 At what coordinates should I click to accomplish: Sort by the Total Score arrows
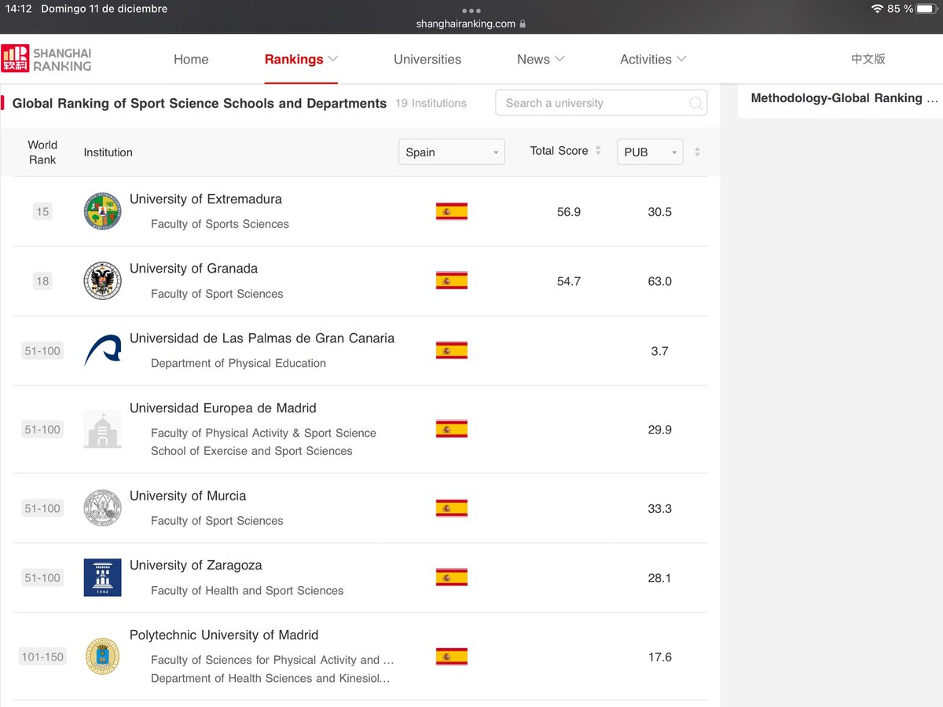click(x=598, y=151)
